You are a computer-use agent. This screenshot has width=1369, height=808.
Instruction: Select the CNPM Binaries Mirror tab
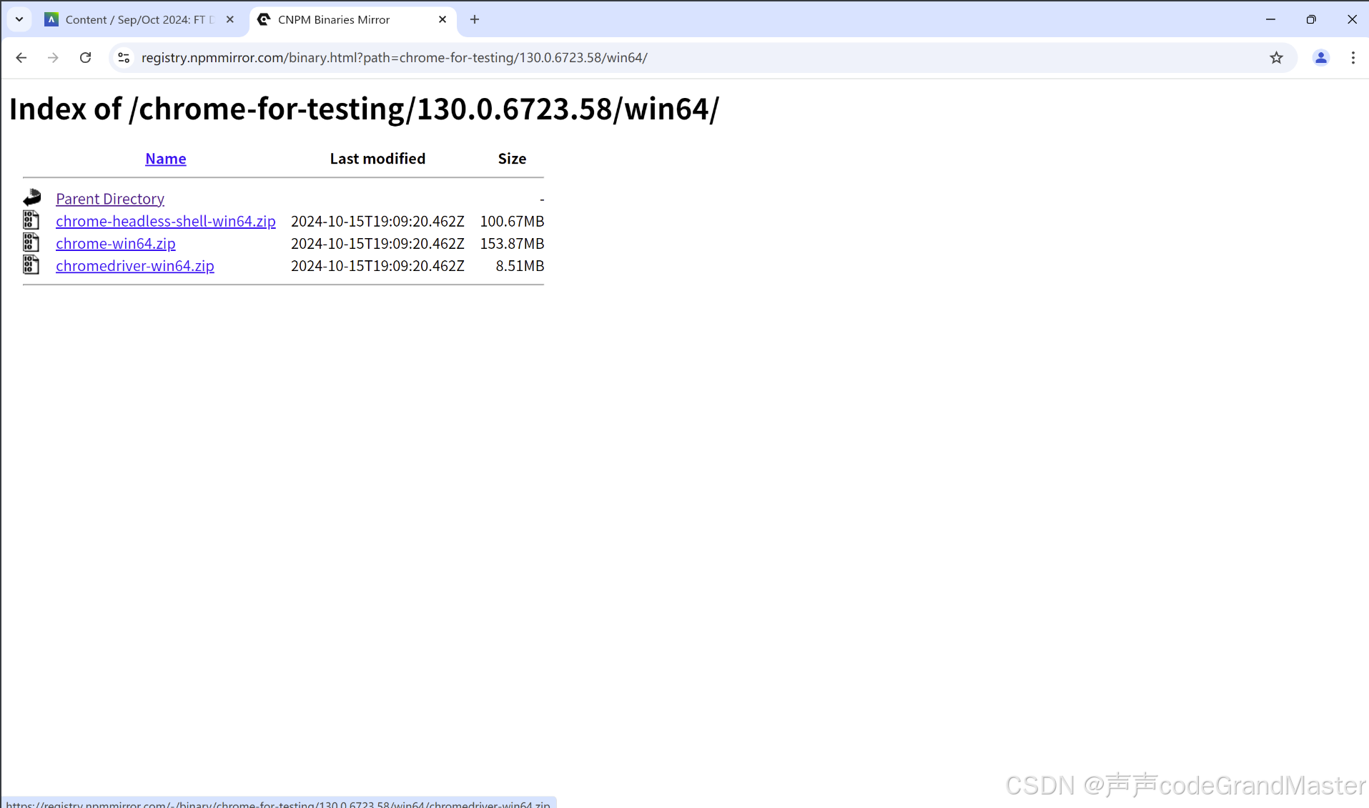[352, 19]
